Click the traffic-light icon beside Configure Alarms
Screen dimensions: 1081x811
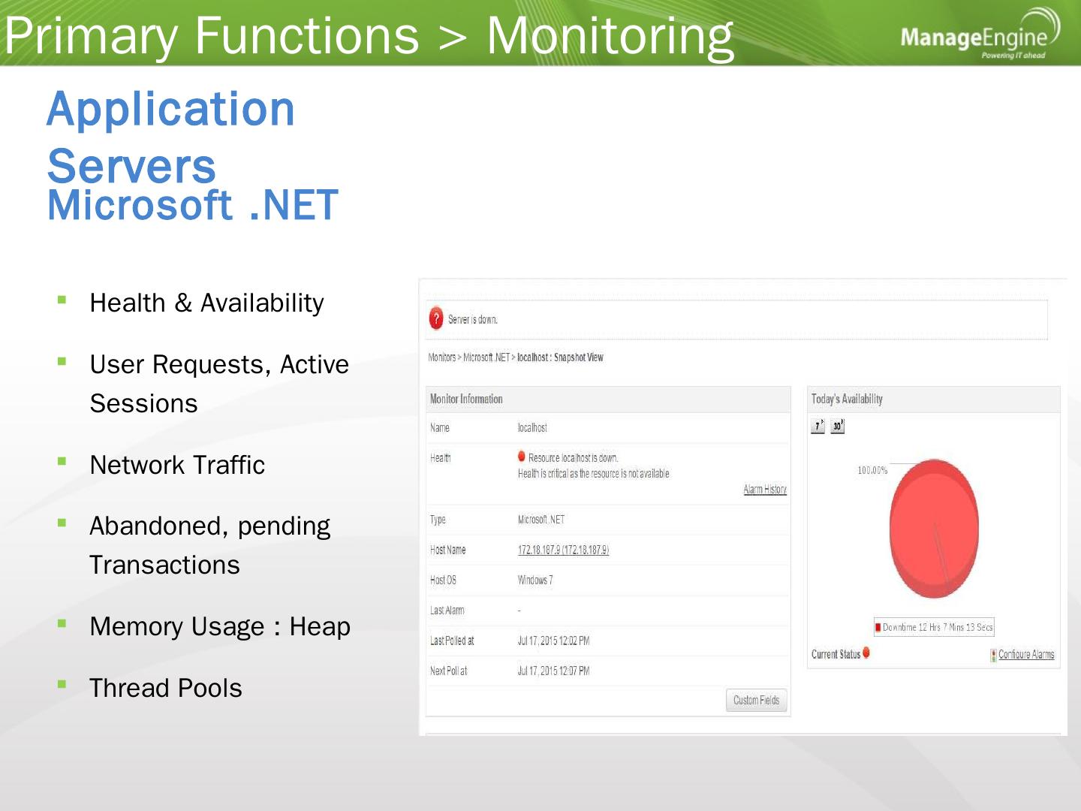[x=993, y=655]
